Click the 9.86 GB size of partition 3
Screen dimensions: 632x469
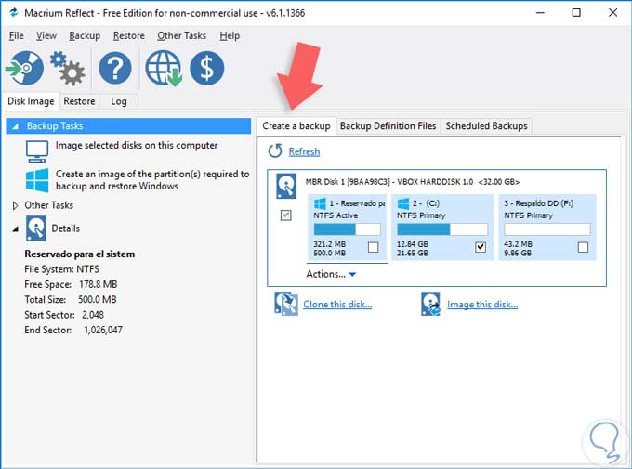tap(518, 253)
